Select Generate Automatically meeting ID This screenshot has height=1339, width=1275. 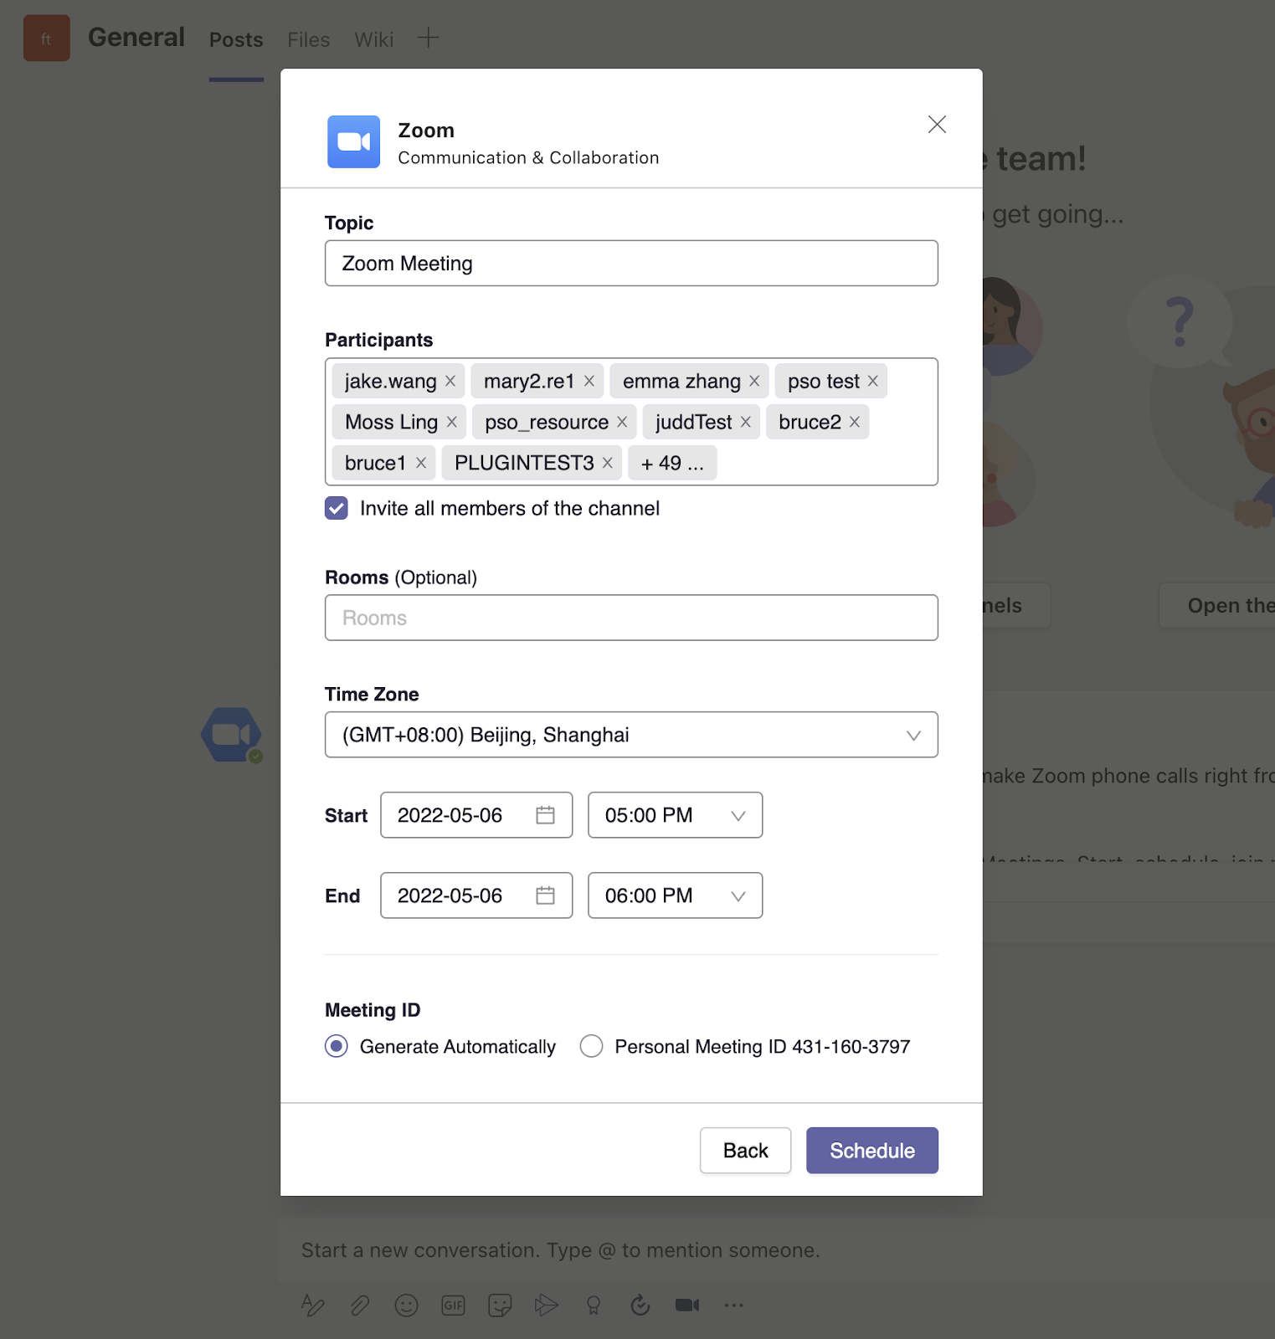pyautogui.click(x=337, y=1046)
